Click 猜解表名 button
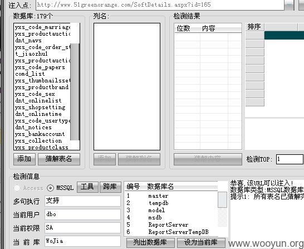 coord(59,159)
